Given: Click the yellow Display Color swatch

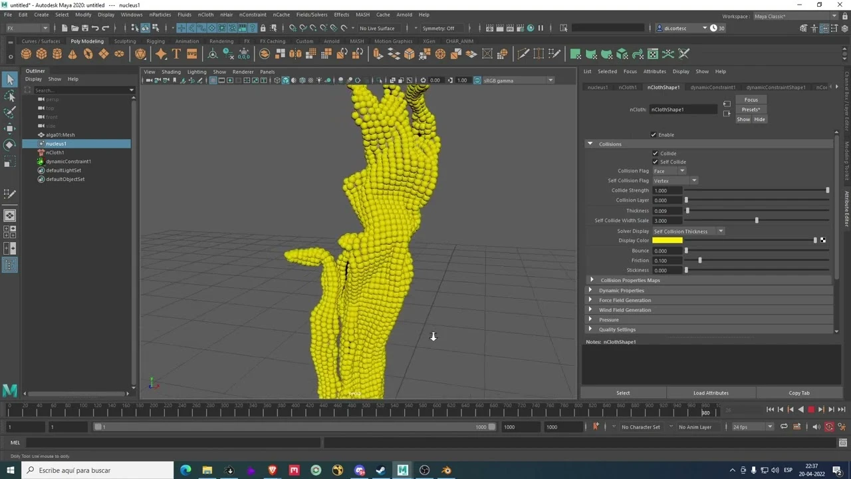Looking at the screenshot, I should pyautogui.click(x=667, y=241).
